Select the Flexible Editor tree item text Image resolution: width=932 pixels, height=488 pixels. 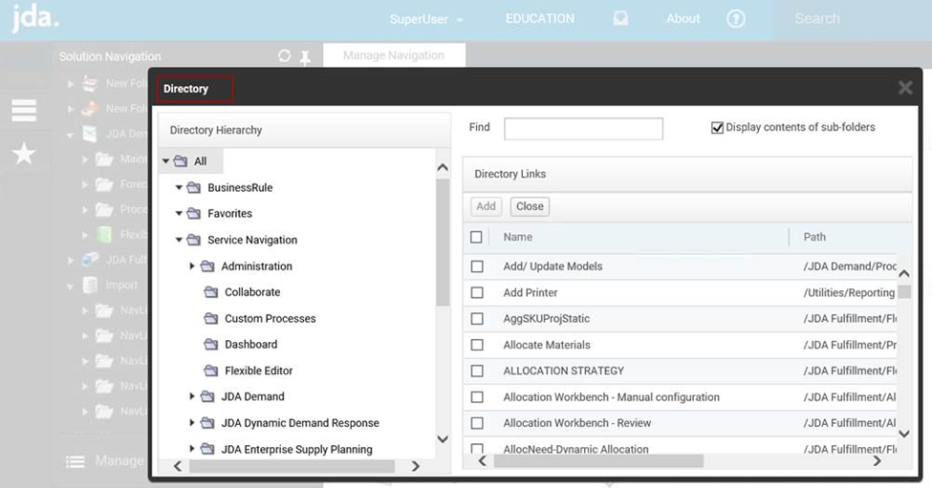click(x=258, y=371)
